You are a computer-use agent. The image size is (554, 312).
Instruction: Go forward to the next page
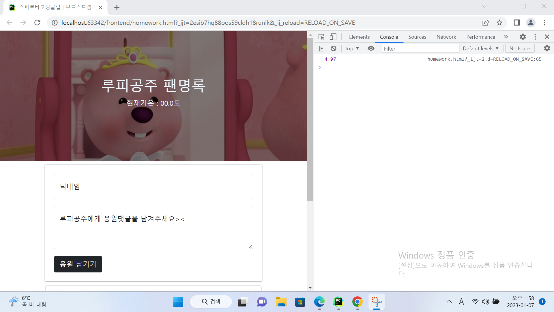pos(23,23)
